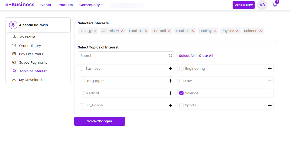The width and height of the screenshot is (290, 147).
Task: Open Topic of Interest in the sidebar
Action: point(33,71)
